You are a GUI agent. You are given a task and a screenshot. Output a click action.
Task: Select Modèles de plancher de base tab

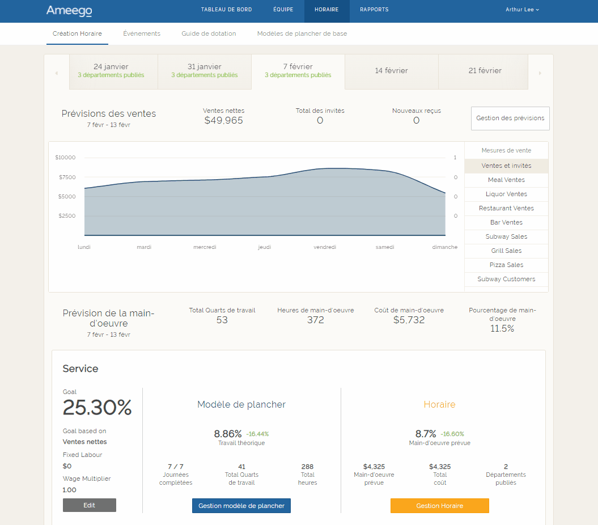point(302,33)
